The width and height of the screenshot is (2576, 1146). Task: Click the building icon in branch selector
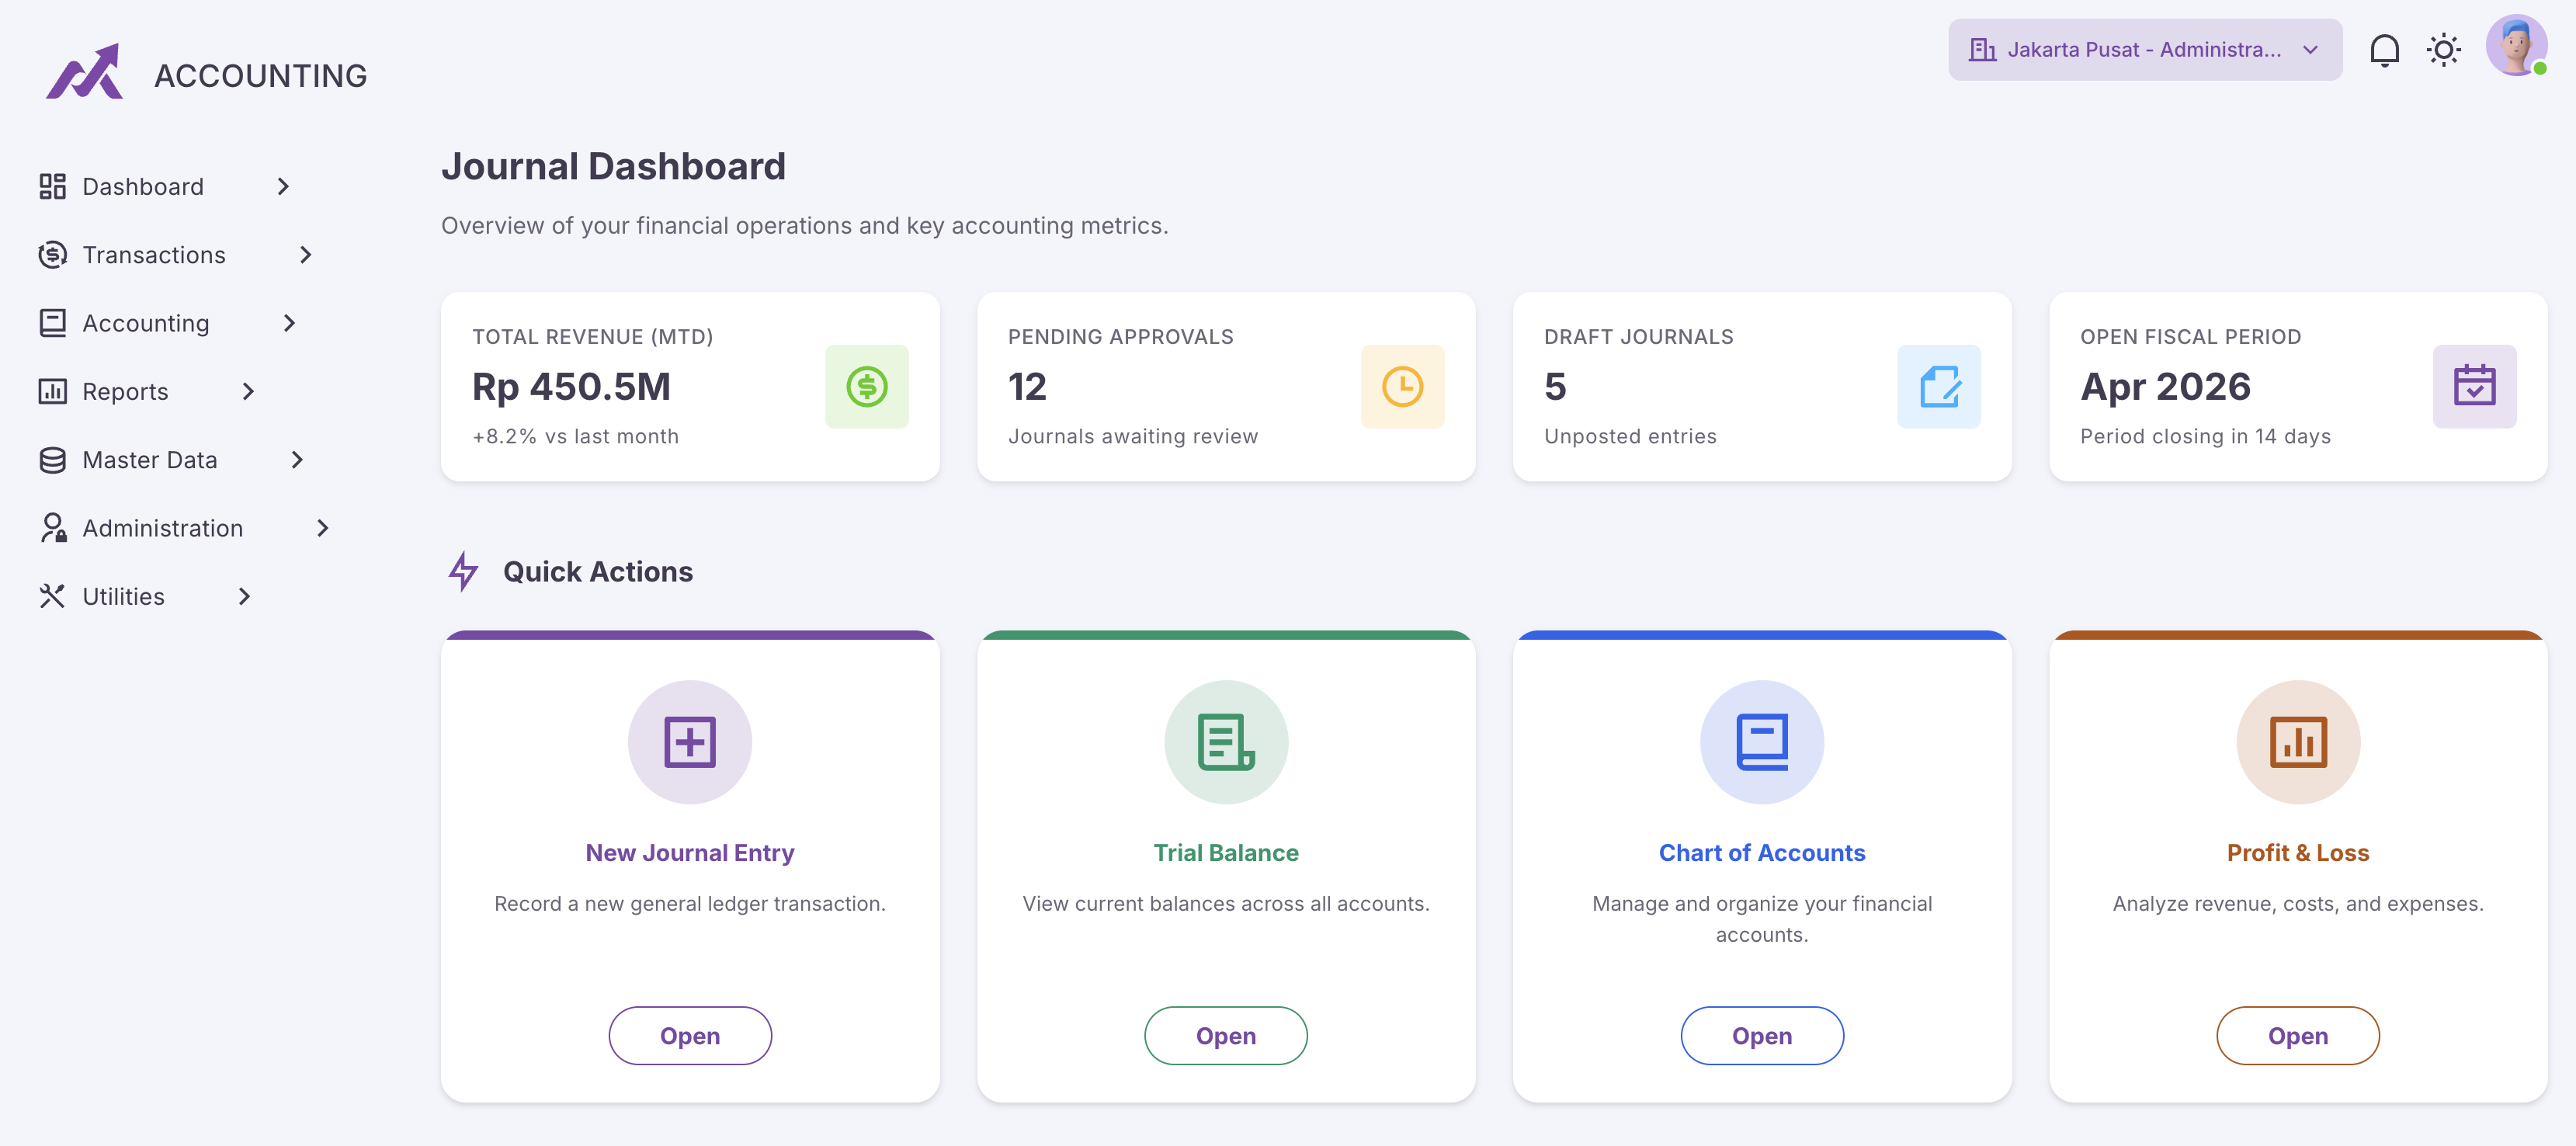pyautogui.click(x=1982, y=50)
